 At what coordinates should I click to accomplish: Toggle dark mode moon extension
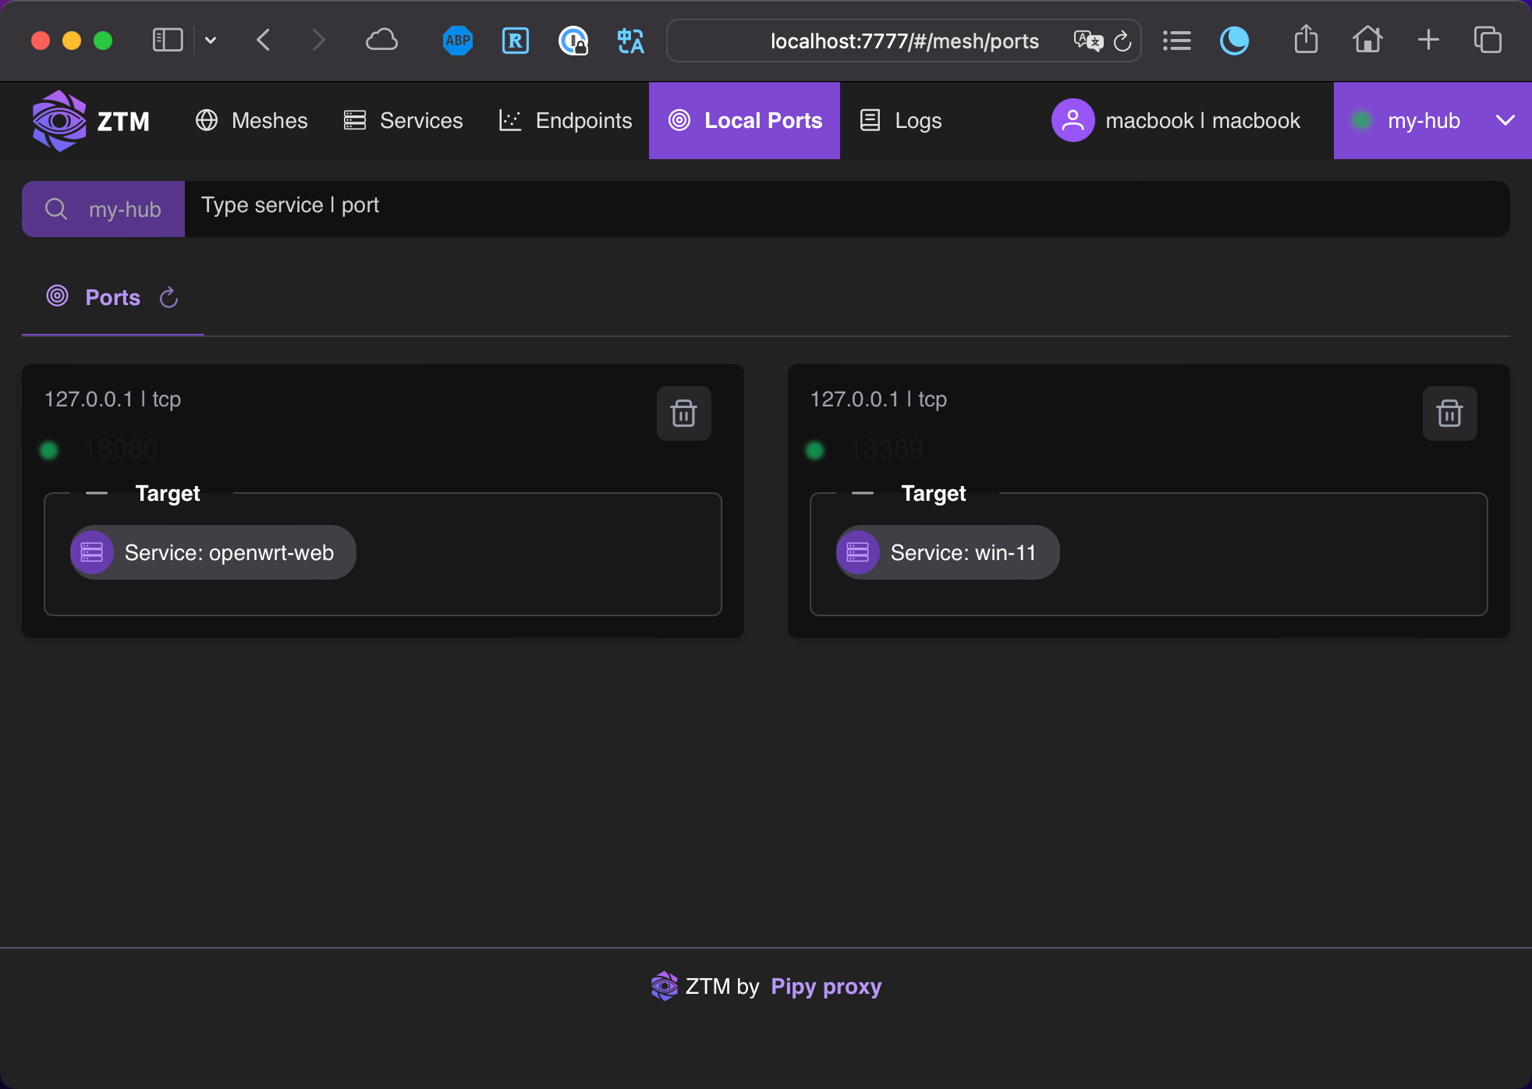(1234, 41)
